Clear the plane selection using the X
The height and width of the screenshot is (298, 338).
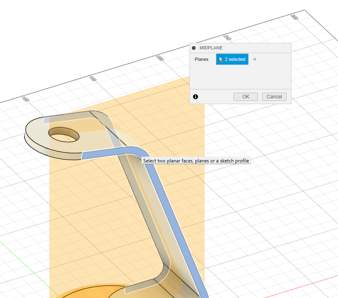tap(255, 59)
